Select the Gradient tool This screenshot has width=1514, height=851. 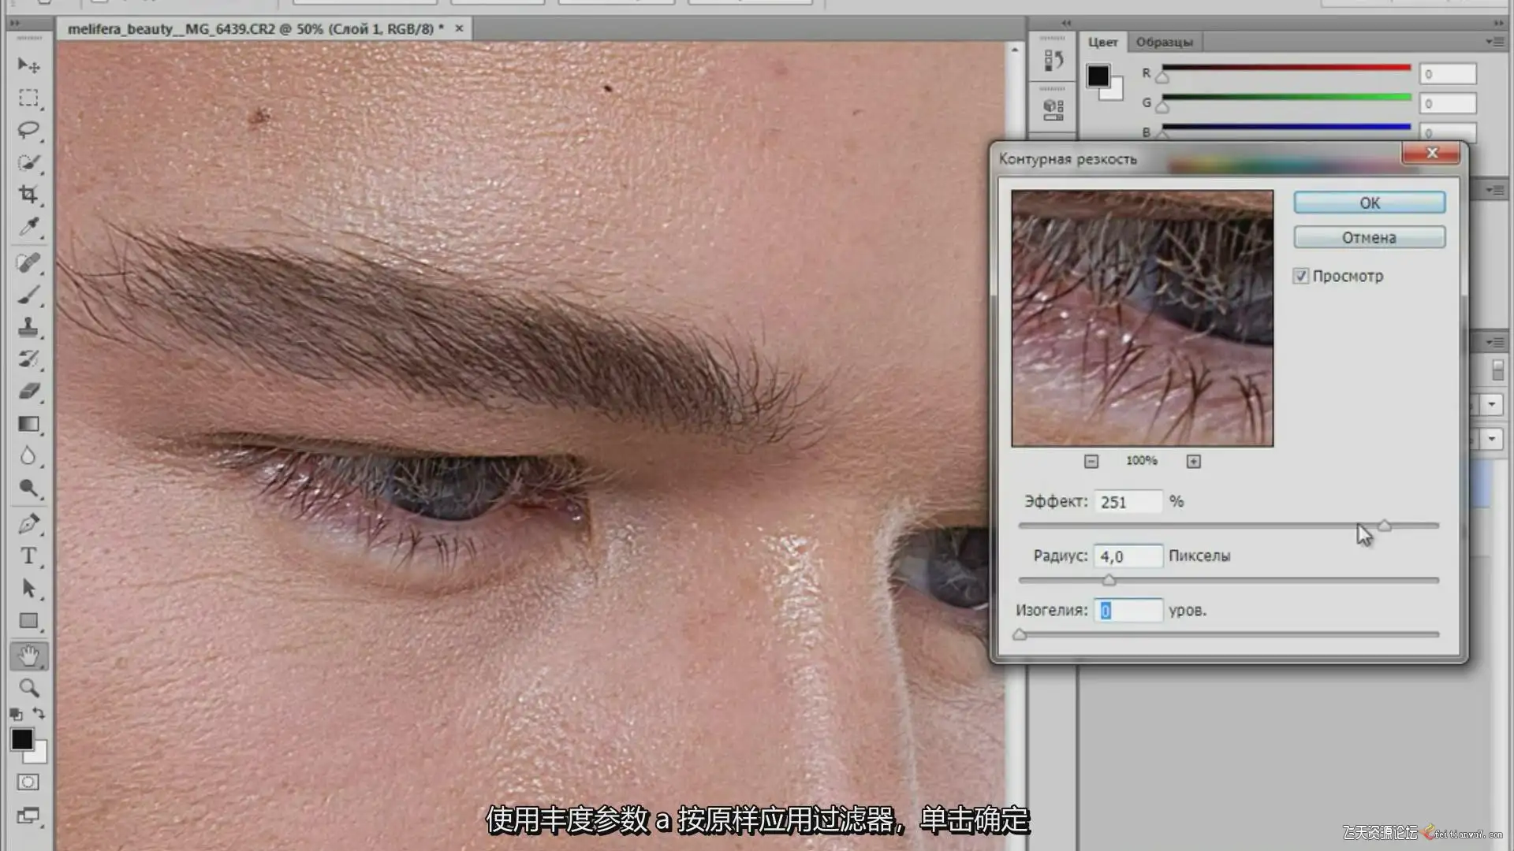(28, 424)
